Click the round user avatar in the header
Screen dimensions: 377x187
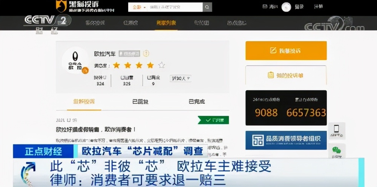[286, 7]
